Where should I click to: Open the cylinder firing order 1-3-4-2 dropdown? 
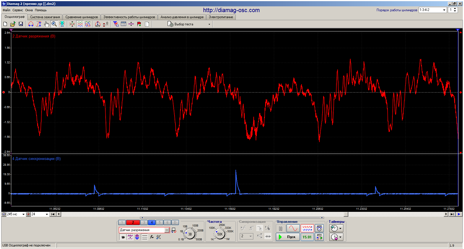[433, 10]
